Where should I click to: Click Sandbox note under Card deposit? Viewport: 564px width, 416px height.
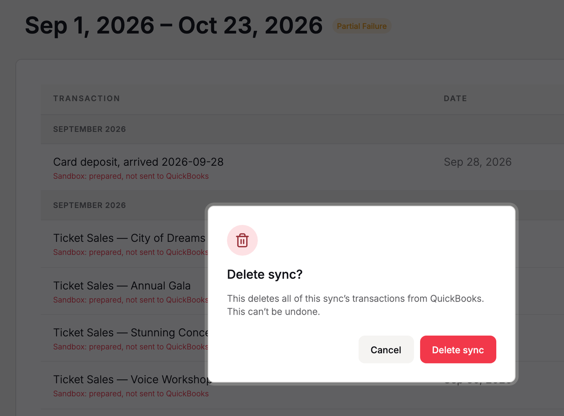pos(131,177)
